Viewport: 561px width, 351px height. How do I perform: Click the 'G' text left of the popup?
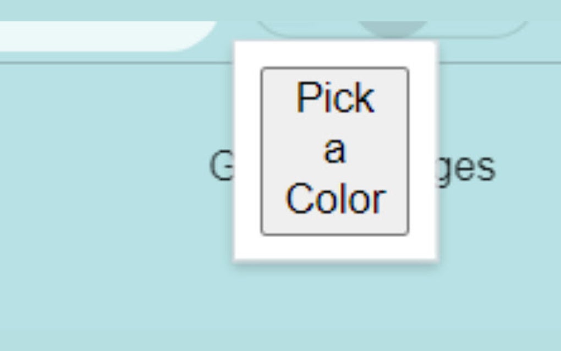[x=222, y=165]
